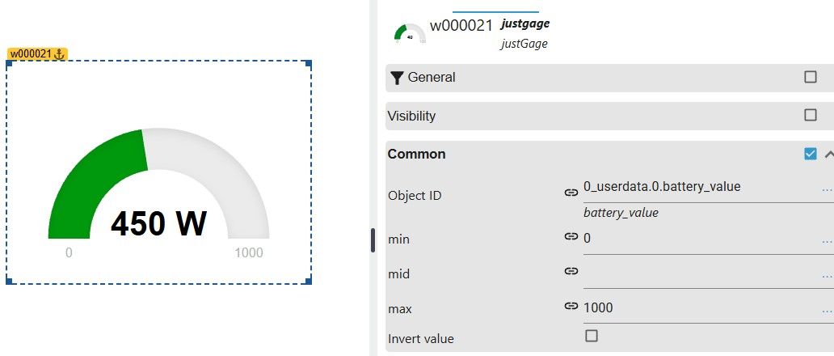Open the Object ID selector ellipsis button

pos(826,189)
